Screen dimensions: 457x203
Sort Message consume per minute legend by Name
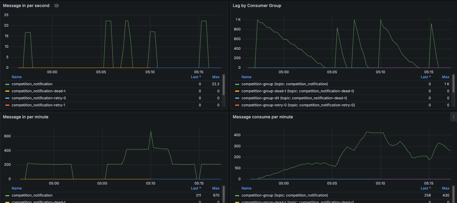pyautogui.click(x=246, y=188)
